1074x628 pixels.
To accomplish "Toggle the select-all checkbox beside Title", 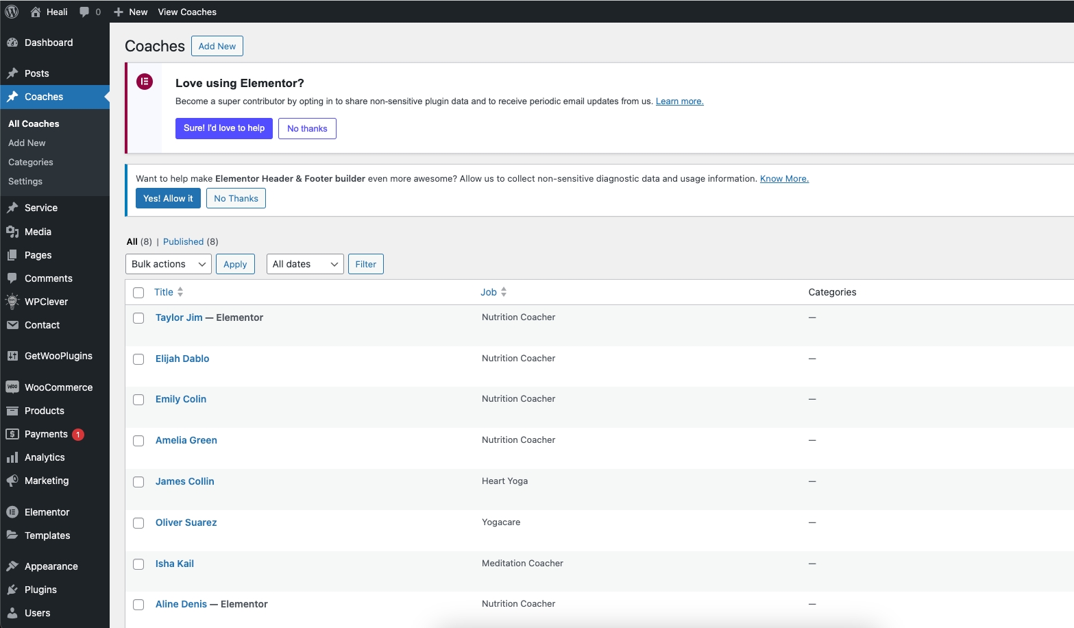I will (x=138, y=293).
